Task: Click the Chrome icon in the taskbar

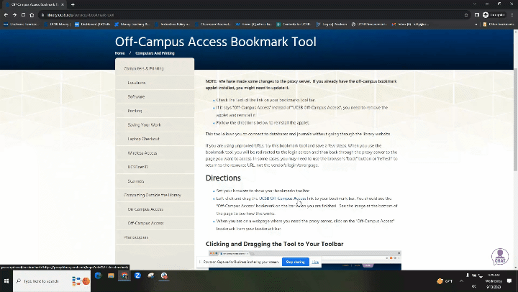Action: click(x=164, y=275)
